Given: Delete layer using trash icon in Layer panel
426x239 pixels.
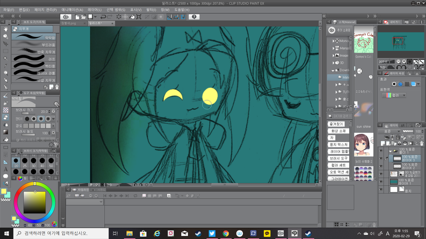Looking at the screenshot, I should pyautogui.click(x=421, y=143).
